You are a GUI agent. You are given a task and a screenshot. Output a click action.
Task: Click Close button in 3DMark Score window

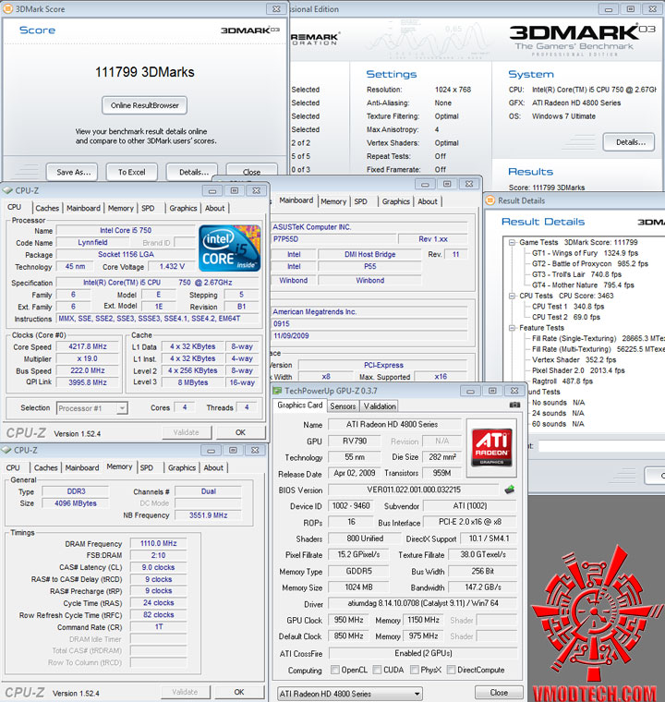pos(251,172)
